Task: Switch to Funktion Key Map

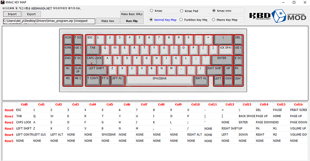Action: tap(193, 20)
